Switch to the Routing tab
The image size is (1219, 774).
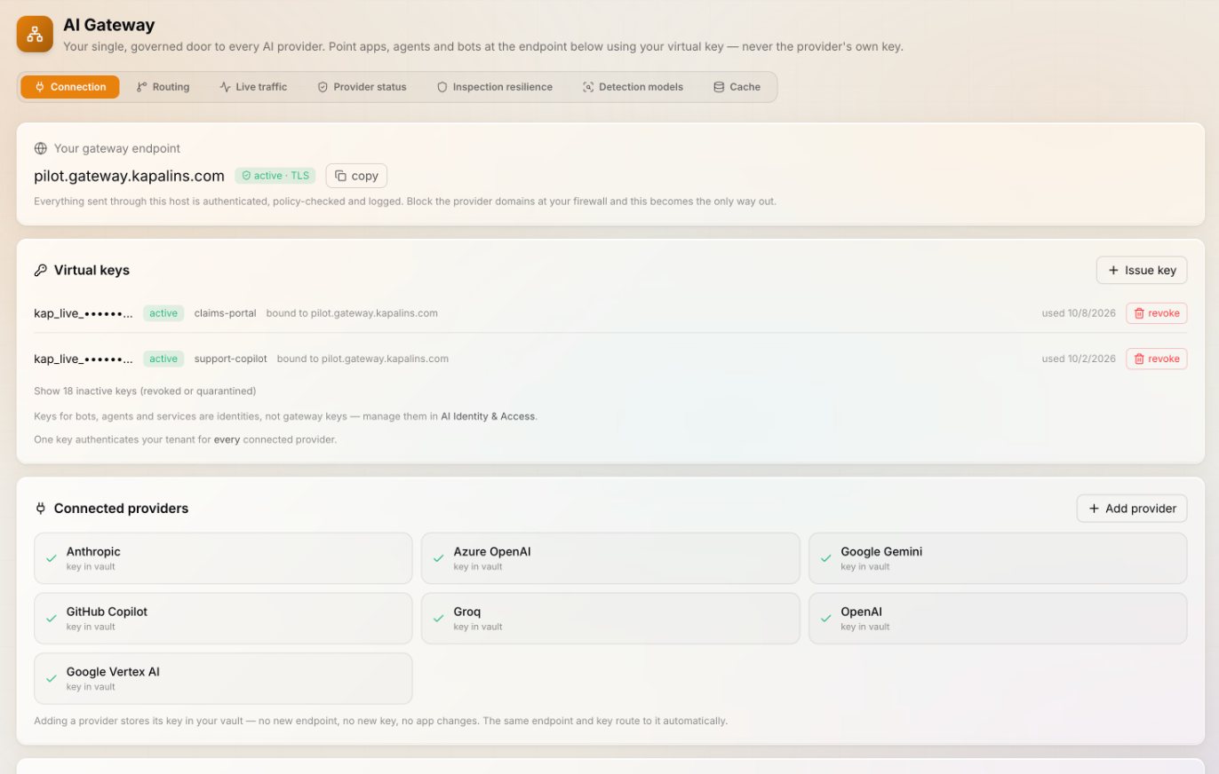163,87
